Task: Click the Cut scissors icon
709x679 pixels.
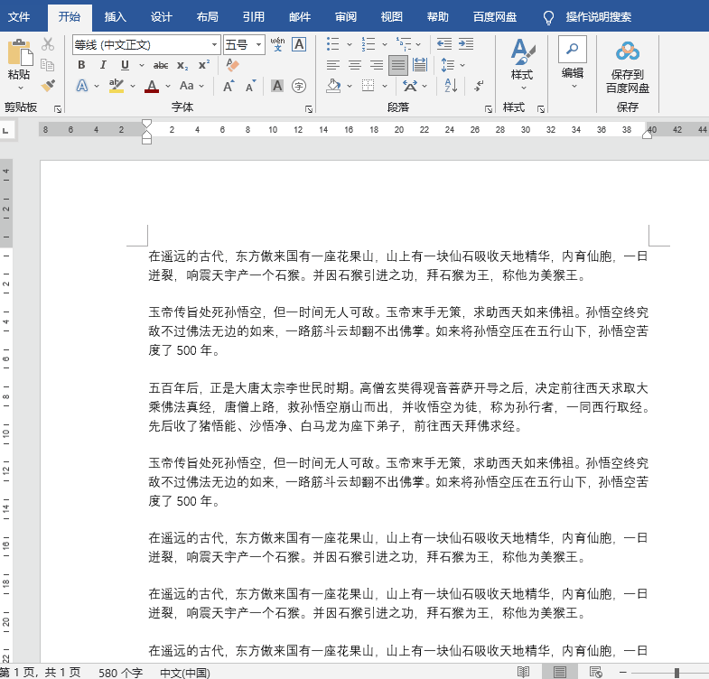Action: [48, 45]
